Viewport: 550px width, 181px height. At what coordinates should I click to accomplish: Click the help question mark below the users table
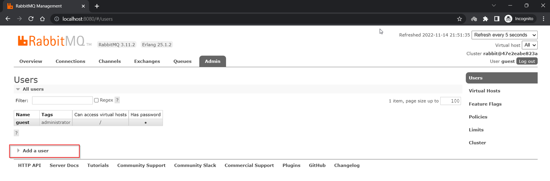(16, 133)
